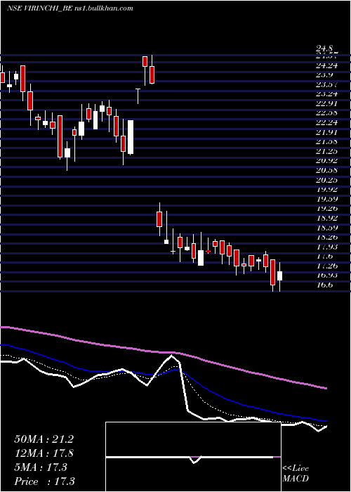351x492 pixels.
Task: Click the 50MA : 21.2 reading
Action: [44, 439]
